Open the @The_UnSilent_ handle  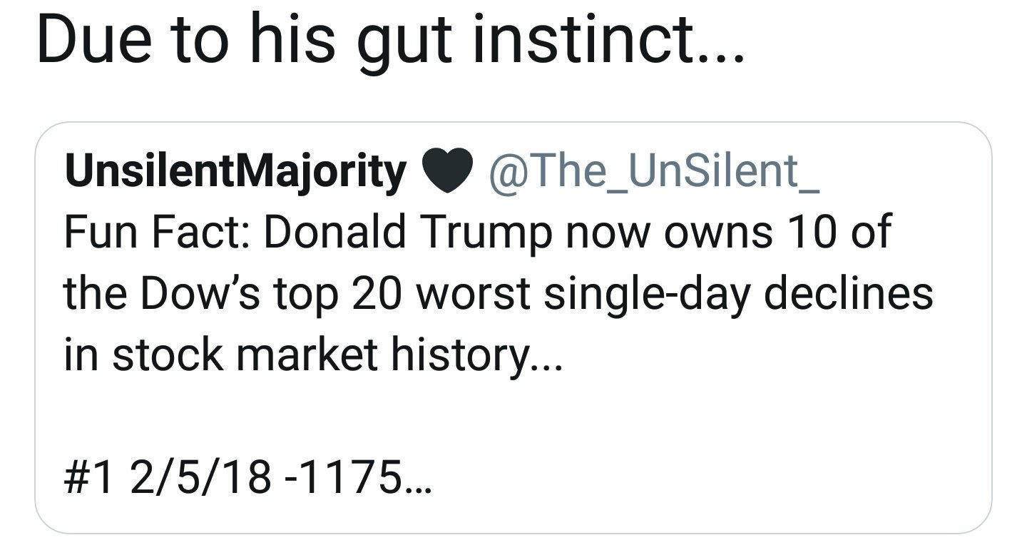(653, 171)
